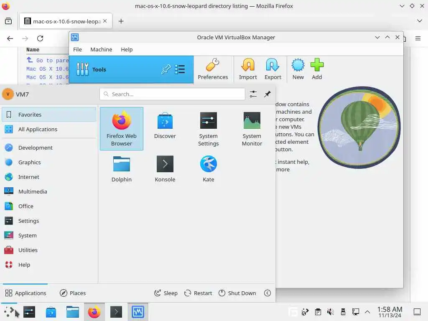The width and height of the screenshot is (428, 321).
Task: Go back in Firefox
Action: (10, 38)
